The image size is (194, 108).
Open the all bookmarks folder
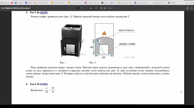tap(192, 3)
